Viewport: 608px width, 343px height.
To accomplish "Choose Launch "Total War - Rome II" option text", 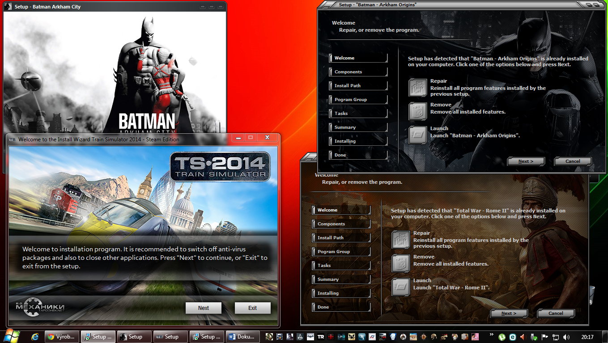I will click(452, 284).
